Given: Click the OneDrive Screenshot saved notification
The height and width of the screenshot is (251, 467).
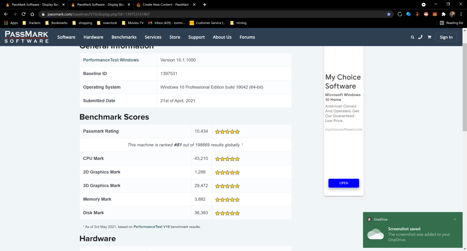Looking at the screenshot, I should tap(413, 230).
